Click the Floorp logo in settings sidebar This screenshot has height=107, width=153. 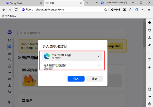(10, 32)
